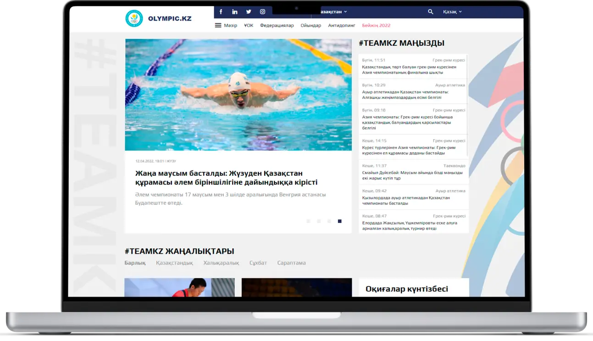
Task: Click the Таеквондо category label
Action: (454, 166)
